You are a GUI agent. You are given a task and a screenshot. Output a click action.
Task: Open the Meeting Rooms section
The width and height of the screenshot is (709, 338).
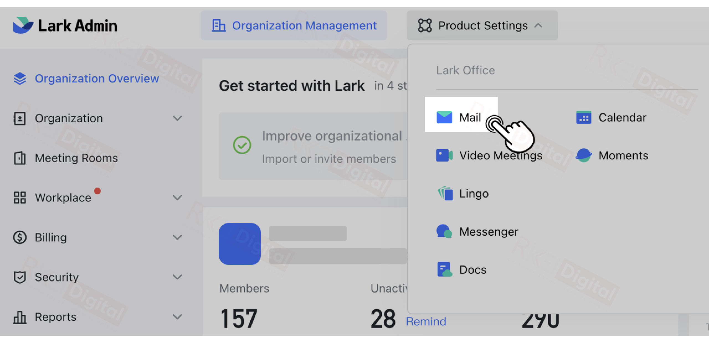[77, 158]
